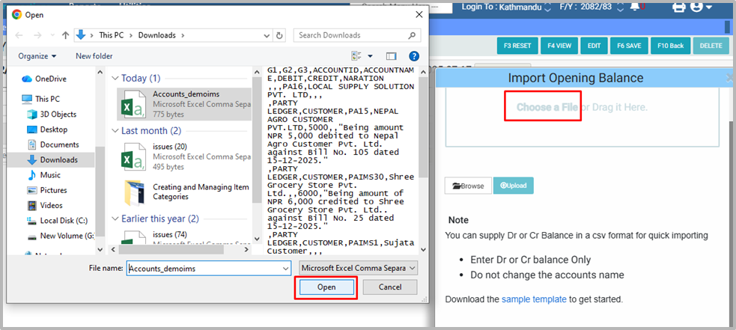This screenshot has width=736, height=330.
Task: Open the sample template link
Action: pos(534,299)
